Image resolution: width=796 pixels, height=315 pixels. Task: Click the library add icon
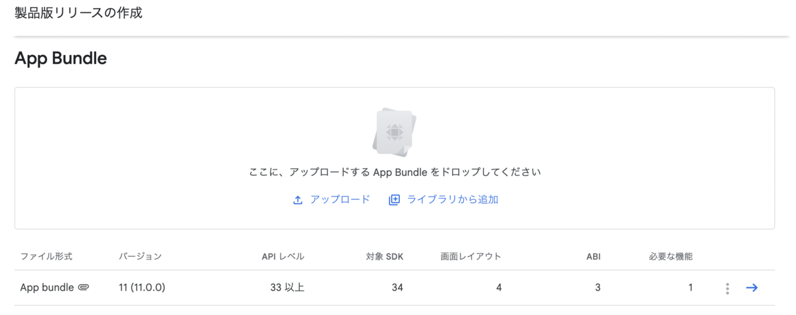click(x=394, y=200)
